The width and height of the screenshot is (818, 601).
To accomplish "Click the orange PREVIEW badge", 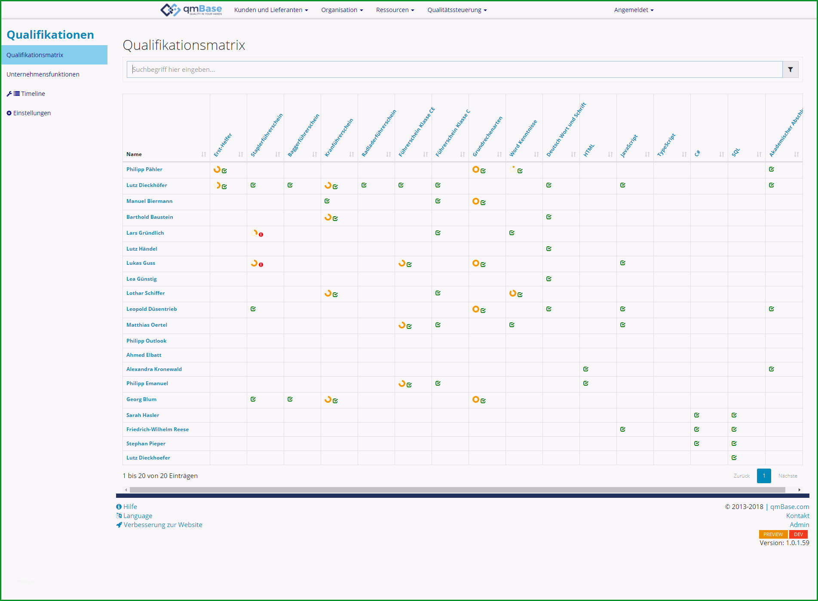I will [x=773, y=534].
